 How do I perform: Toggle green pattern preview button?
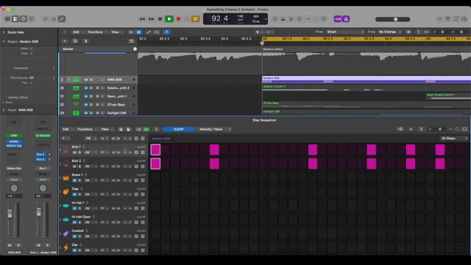click(146, 130)
